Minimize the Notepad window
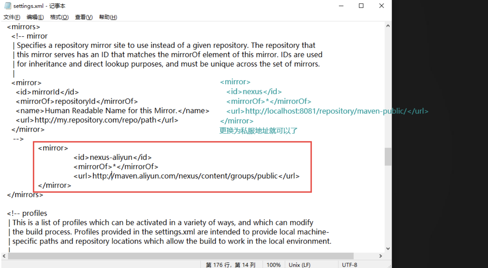The height and width of the screenshot is (268, 488). tap(341, 6)
